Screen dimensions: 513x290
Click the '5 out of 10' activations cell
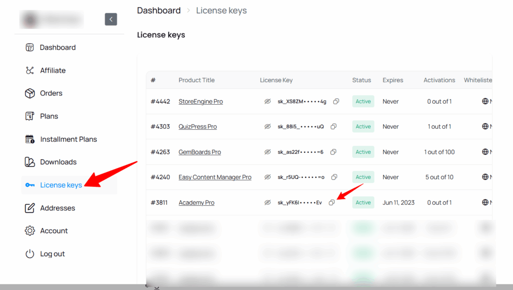click(439, 177)
